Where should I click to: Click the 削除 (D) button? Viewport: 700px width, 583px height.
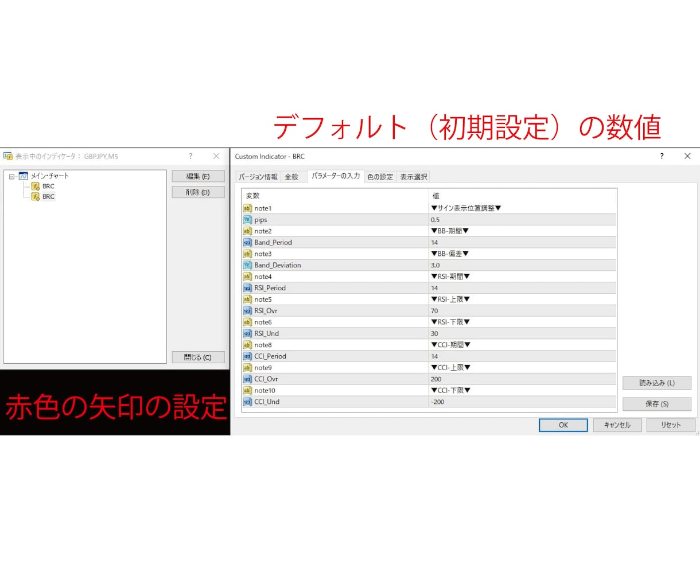(x=198, y=192)
